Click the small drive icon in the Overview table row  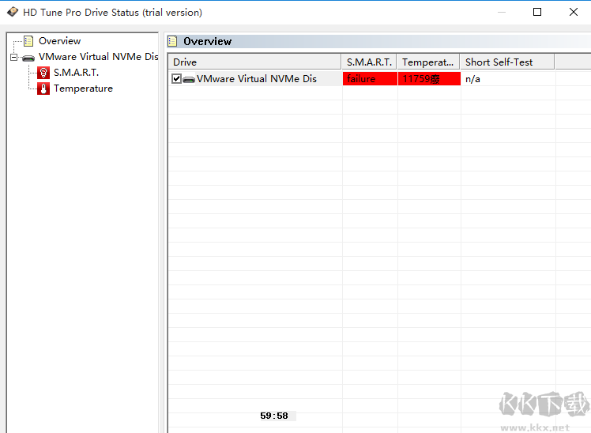tap(189, 79)
